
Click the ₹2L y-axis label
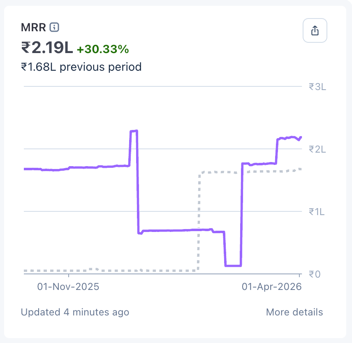[317, 149]
